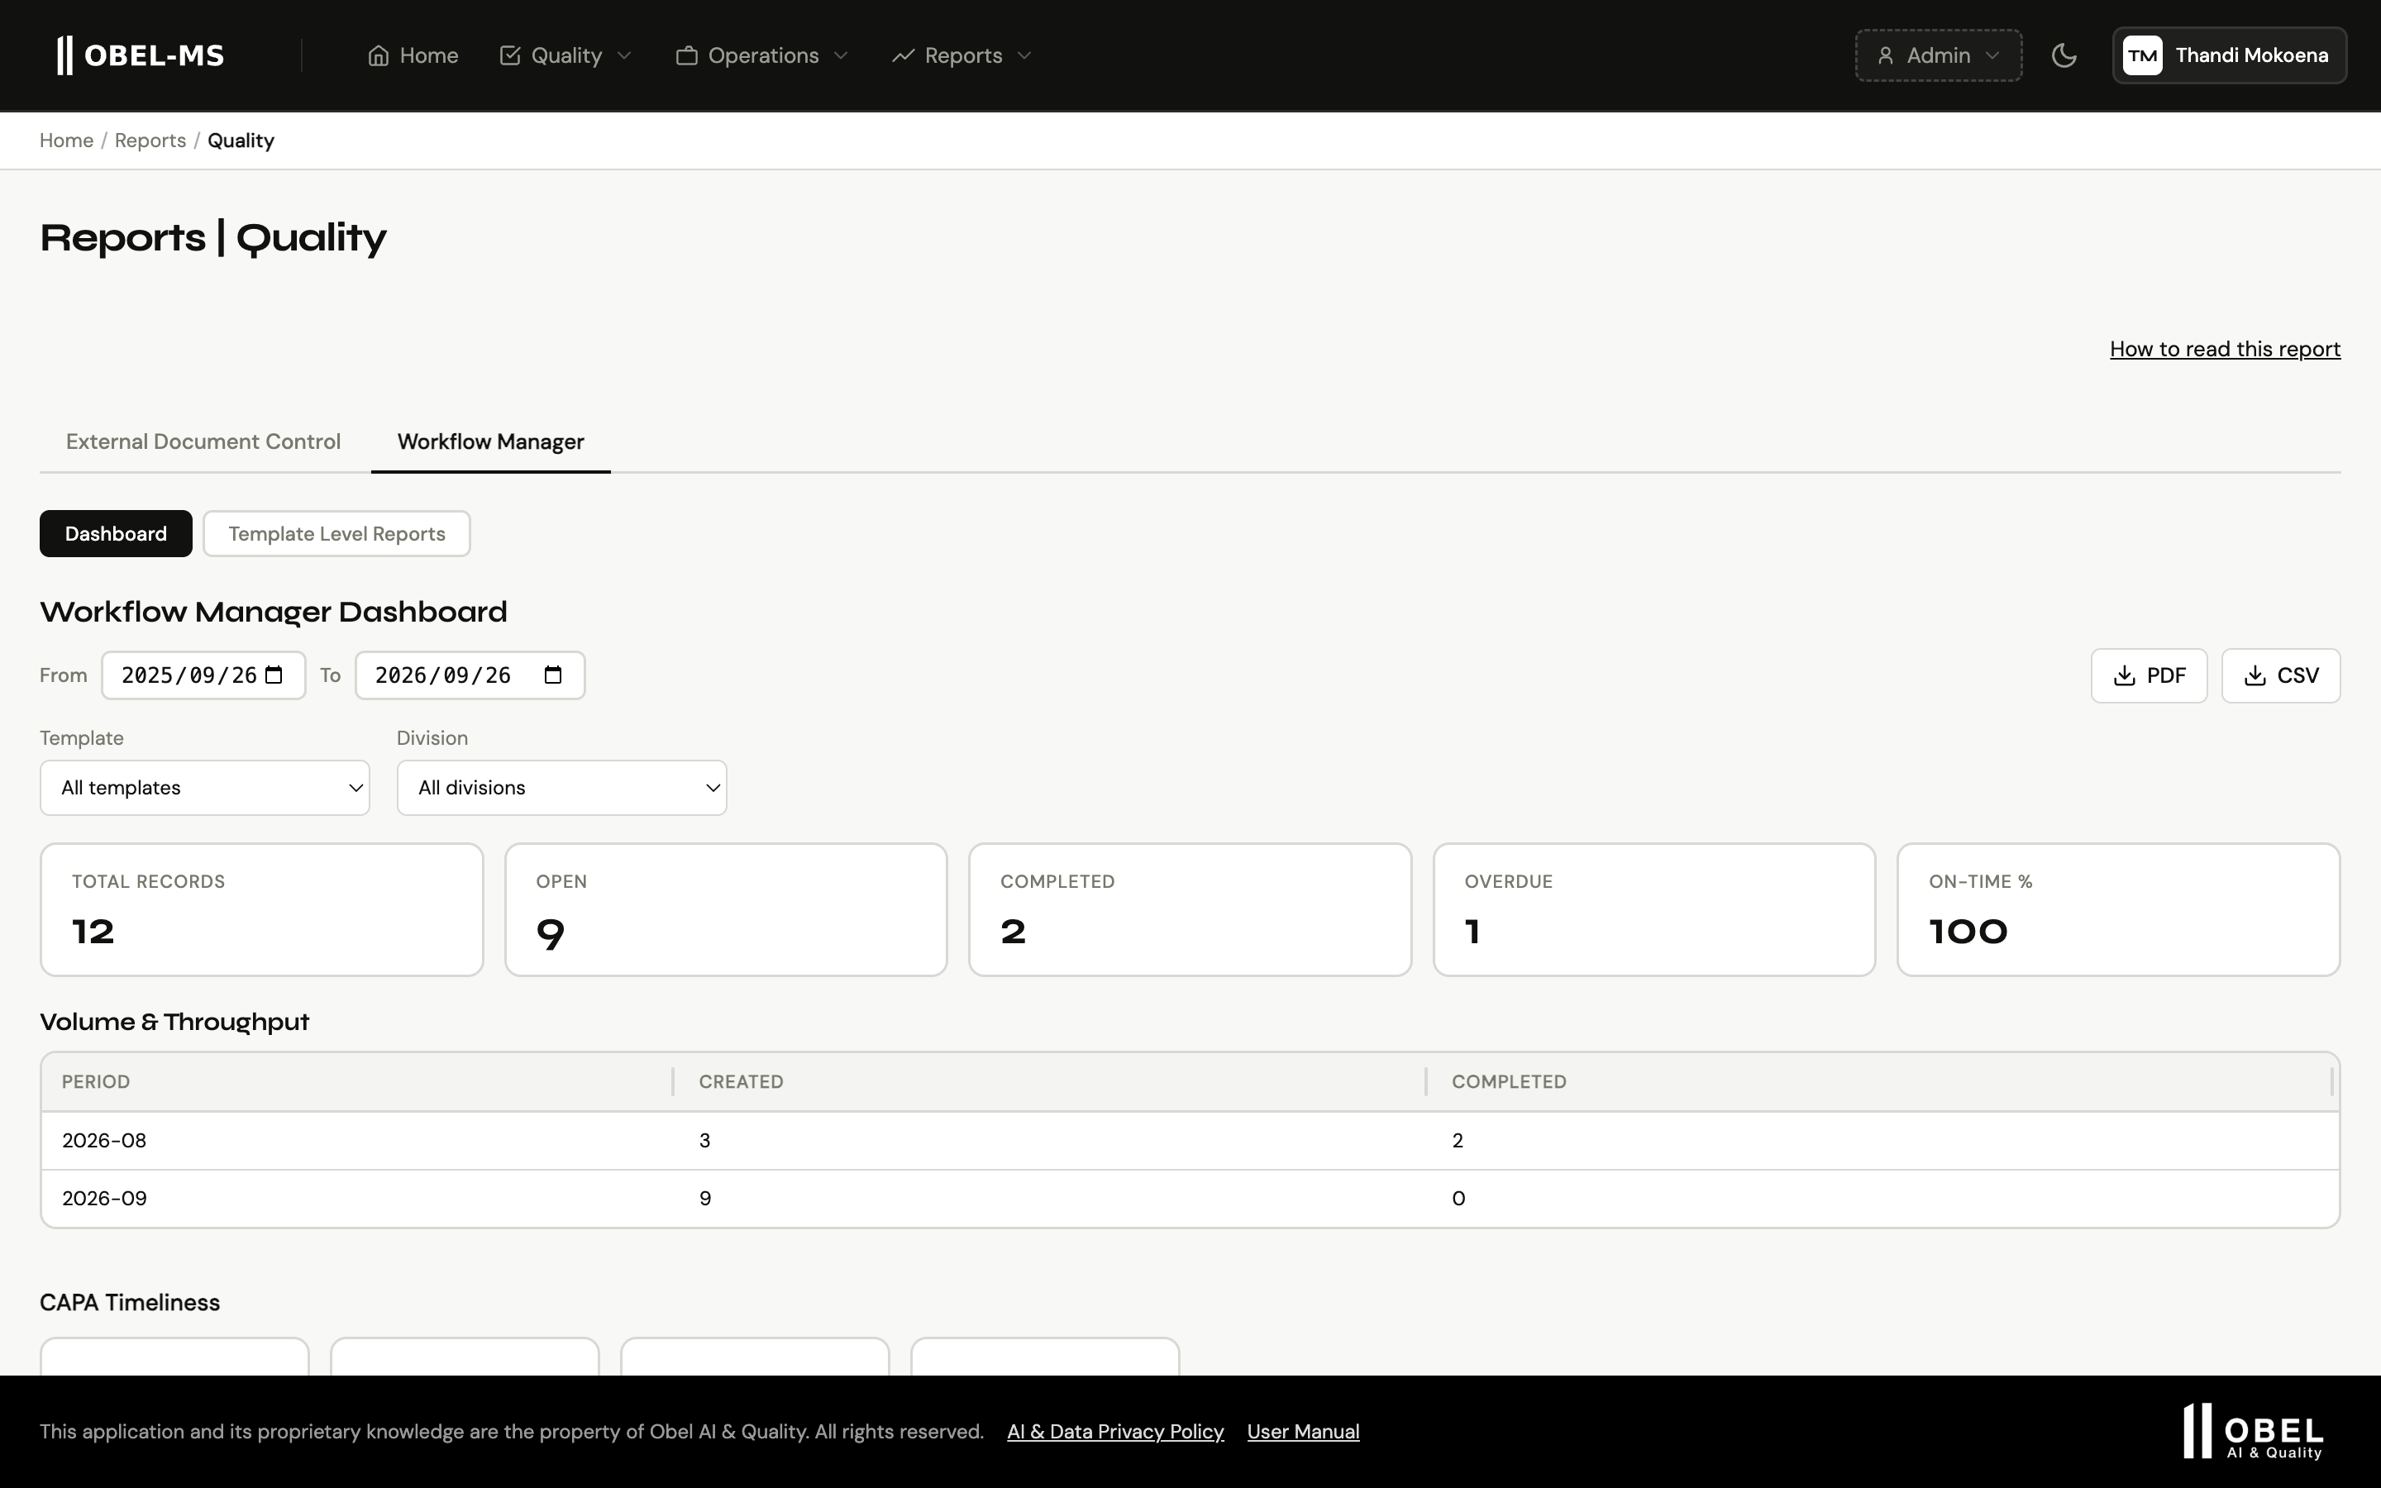2381x1488 pixels.
Task: Expand the Quality menu chevron
Action: (x=624, y=55)
